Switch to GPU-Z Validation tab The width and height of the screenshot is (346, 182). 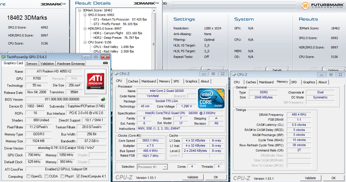click(47, 64)
